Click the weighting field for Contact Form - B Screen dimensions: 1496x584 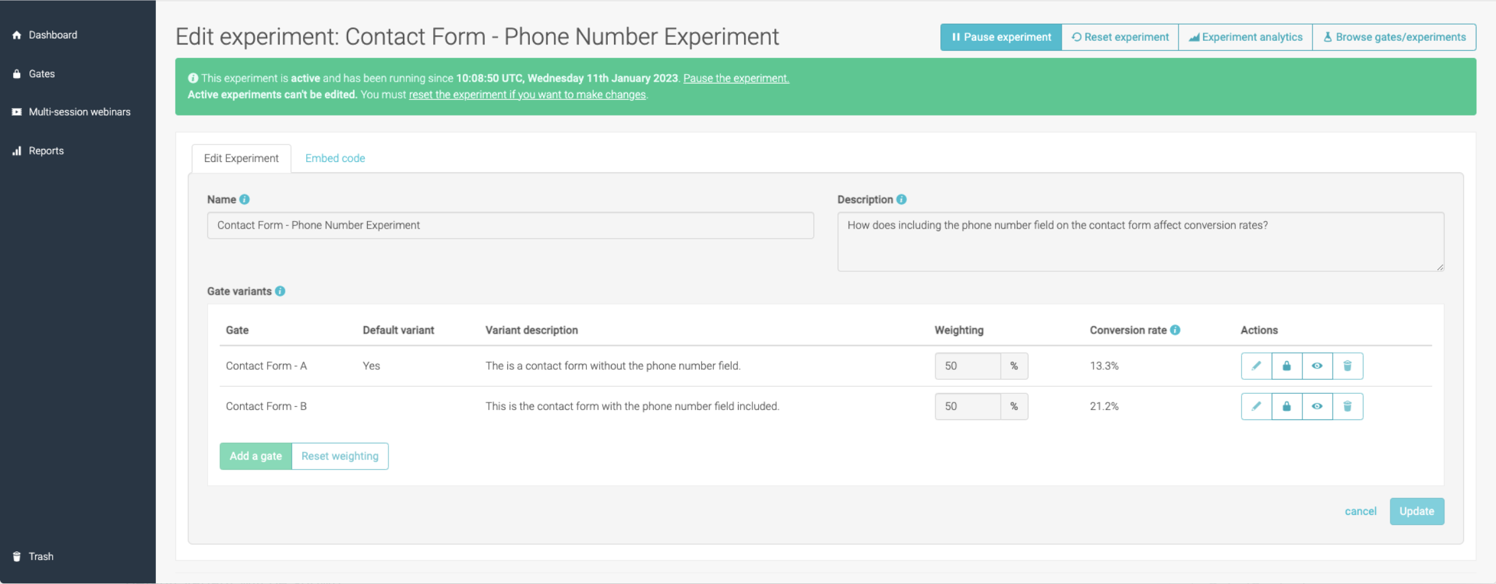pos(968,406)
